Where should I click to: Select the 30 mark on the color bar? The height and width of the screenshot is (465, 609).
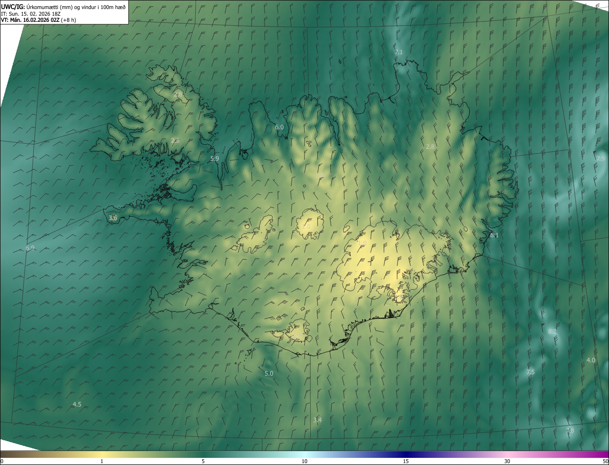pos(507,461)
